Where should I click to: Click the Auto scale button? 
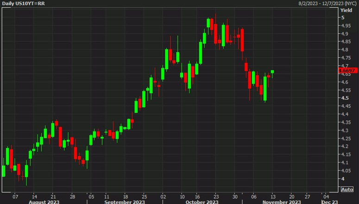(x=346, y=189)
